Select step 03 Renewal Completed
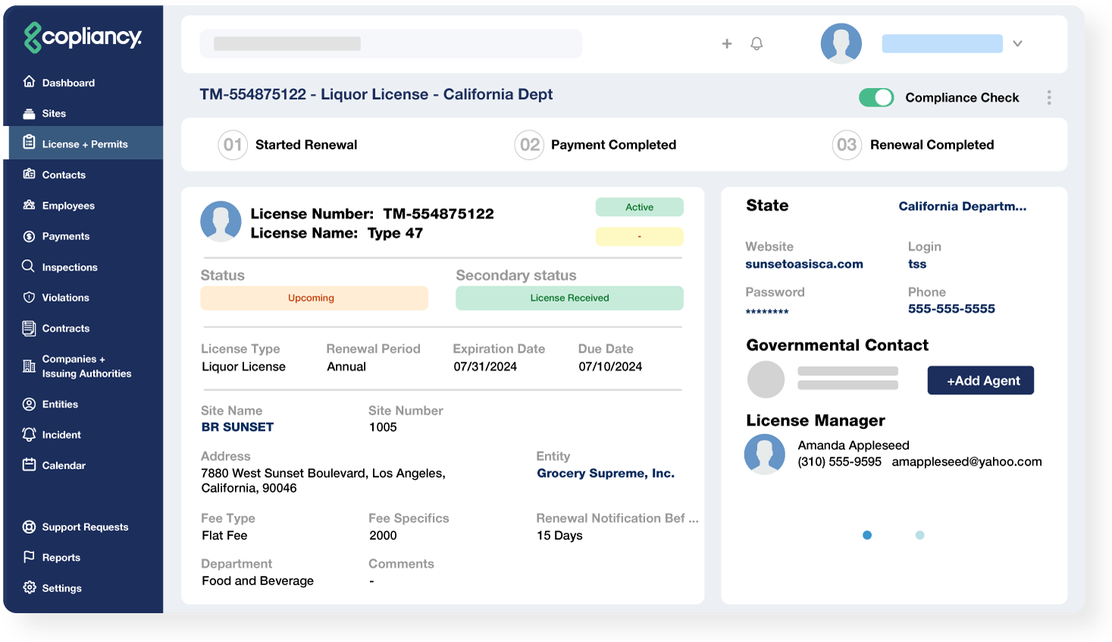This screenshot has width=1112, height=642. pyautogui.click(x=913, y=145)
